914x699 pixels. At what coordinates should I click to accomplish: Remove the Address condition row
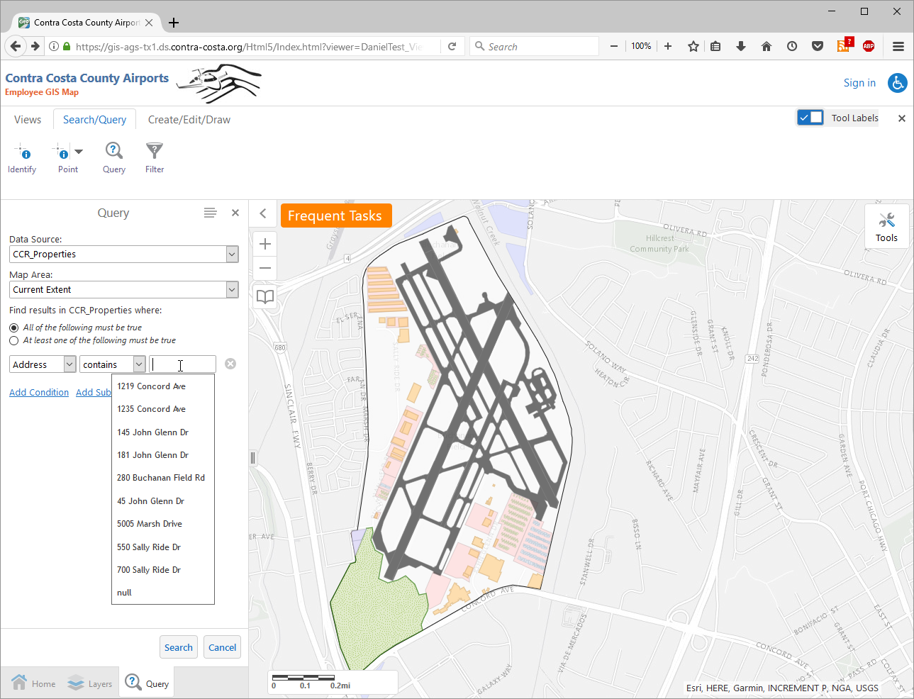point(230,364)
